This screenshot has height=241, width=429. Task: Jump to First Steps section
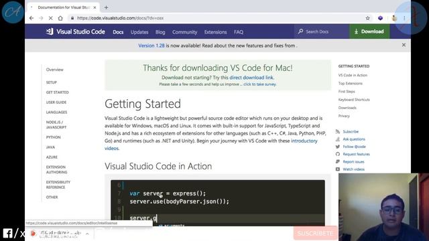point(347,92)
